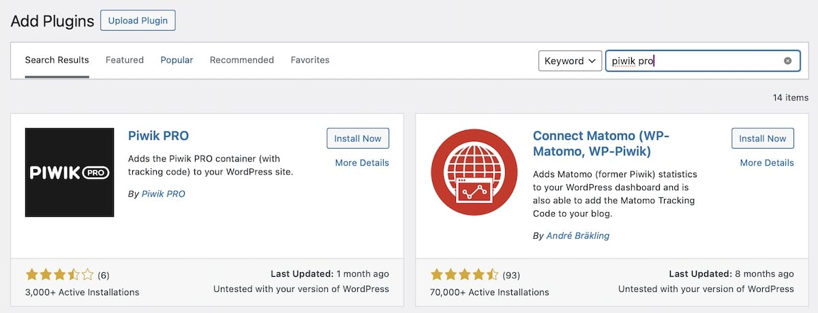Viewport: 818px width, 313px height.
Task: Click the Upload Plugin button
Action: [x=138, y=20]
